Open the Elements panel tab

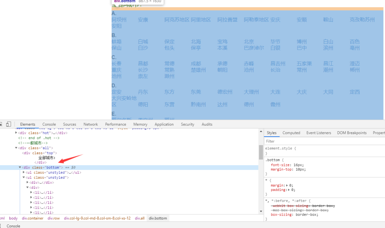click(x=27, y=124)
